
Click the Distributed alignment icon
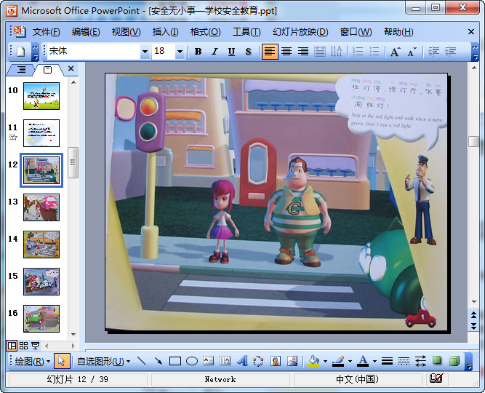[x=320, y=52]
